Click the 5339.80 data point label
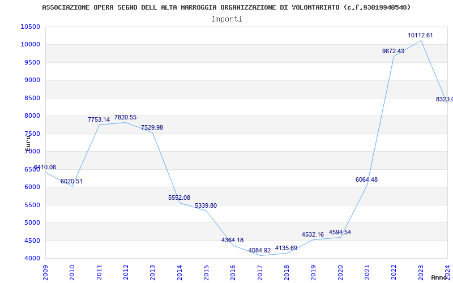 (x=206, y=206)
